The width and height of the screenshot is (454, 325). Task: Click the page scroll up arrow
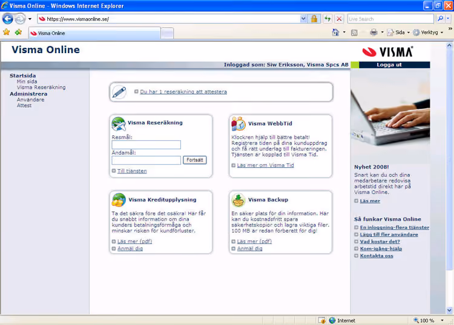pyautogui.click(x=449, y=45)
